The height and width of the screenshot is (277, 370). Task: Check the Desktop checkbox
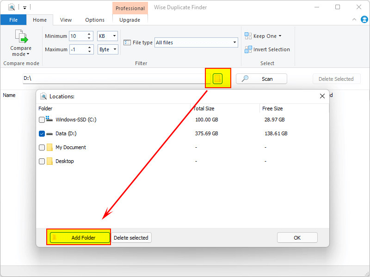42,161
